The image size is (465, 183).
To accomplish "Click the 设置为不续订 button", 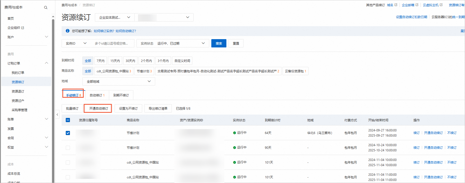I will click(128, 108).
